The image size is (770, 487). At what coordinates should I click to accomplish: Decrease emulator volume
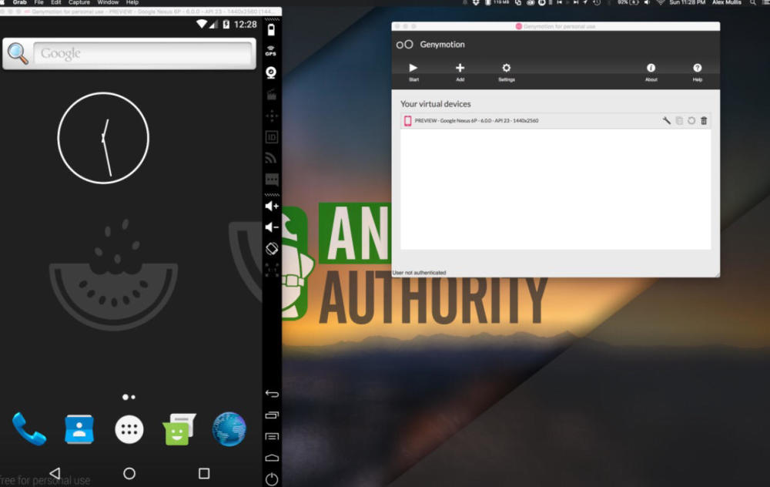(x=272, y=227)
